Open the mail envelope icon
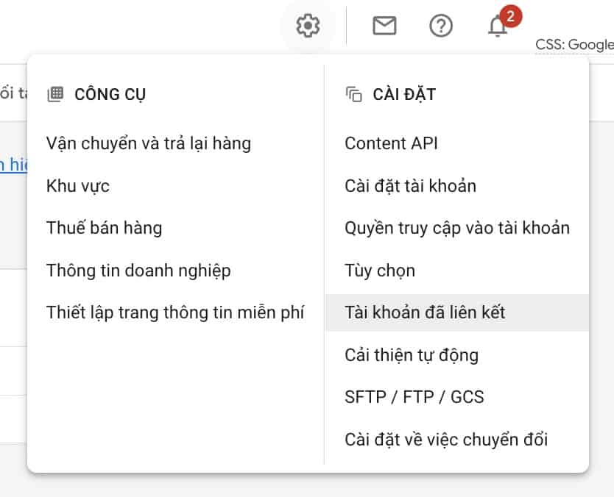 click(384, 26)
